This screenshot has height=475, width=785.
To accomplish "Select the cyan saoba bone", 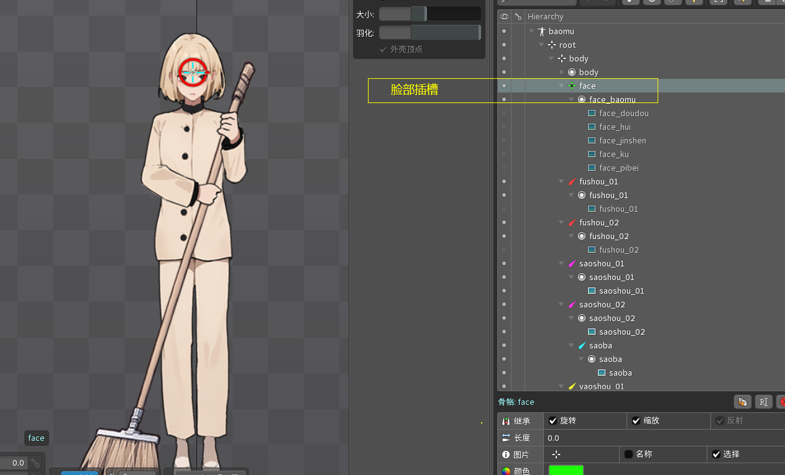I will click(600, 346).
